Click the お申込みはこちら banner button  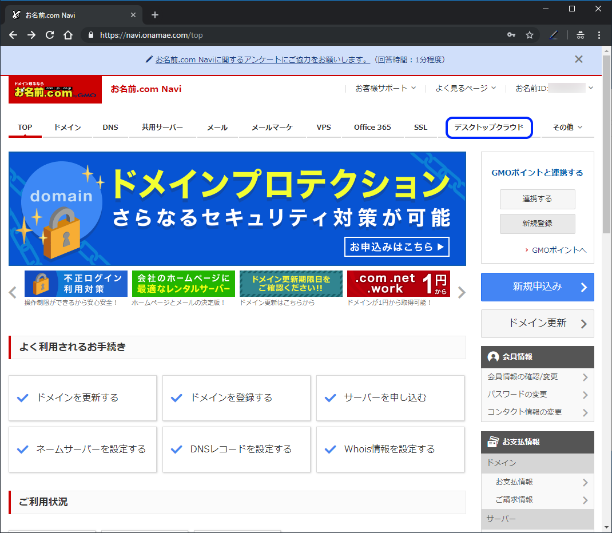click(x=396, y=246)
